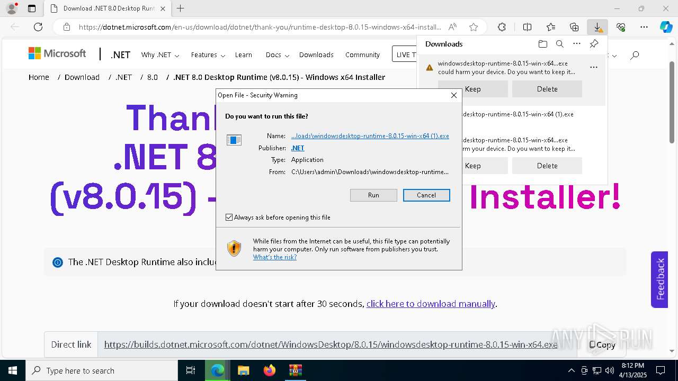Expand the Why .NET dropdown
Viewport: 678px width, 381px height.
(160, 55)
